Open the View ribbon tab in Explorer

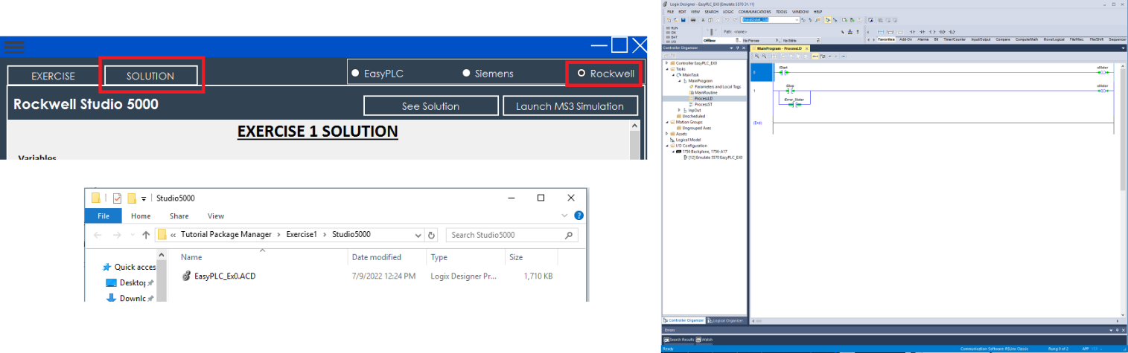(216, 216)
